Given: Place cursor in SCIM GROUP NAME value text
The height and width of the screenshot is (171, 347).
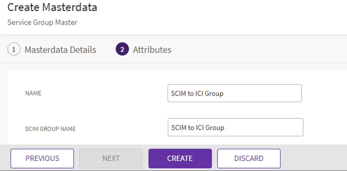Looking at the screenshot, I should click(198, 128).
